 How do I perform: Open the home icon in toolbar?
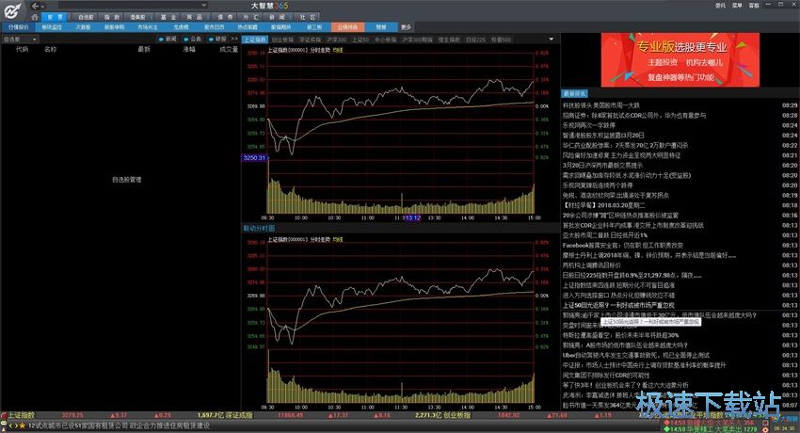pyautogui.click(x=35, y=17)
